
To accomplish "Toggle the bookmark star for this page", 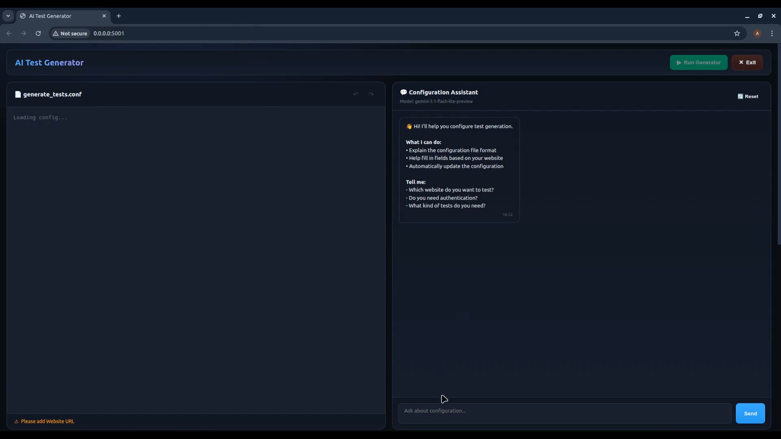I will [737, 33].
